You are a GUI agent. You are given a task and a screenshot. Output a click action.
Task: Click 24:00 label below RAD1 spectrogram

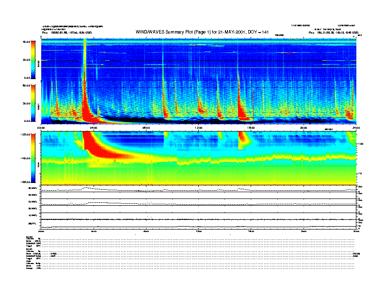point(355,128)
